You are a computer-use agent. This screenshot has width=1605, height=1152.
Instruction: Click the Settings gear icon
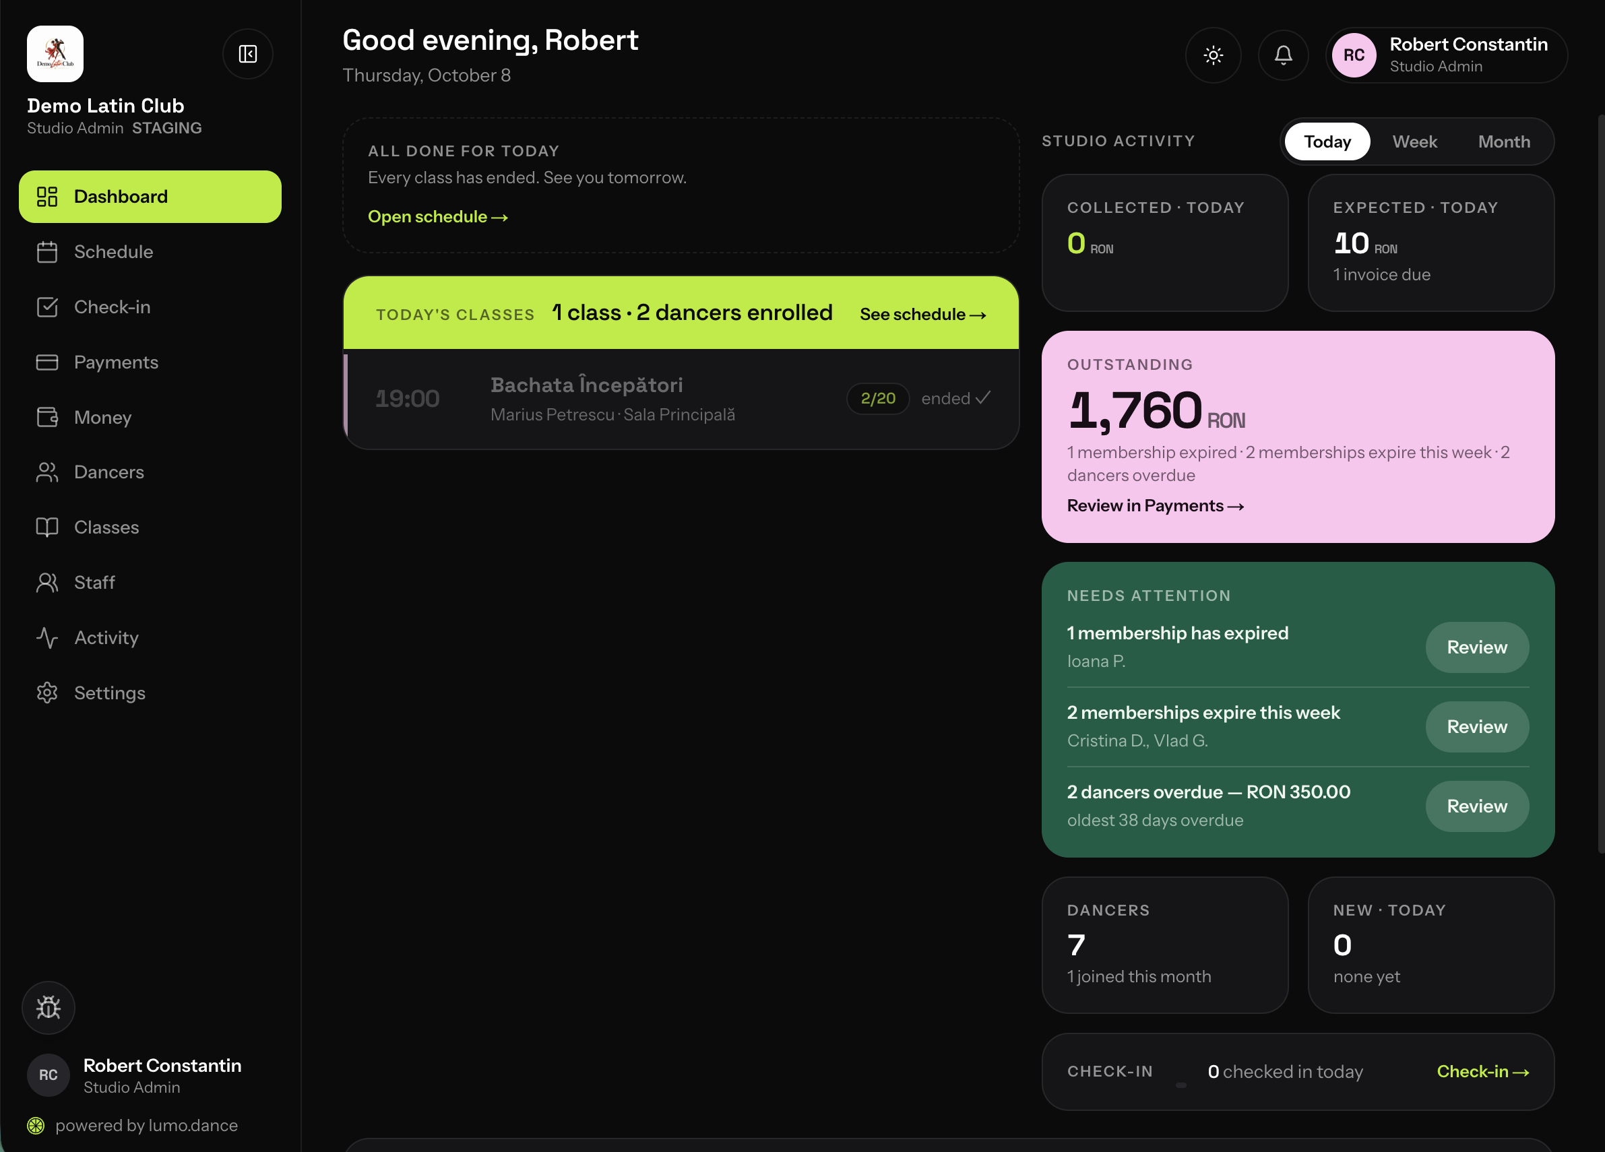point(47,693)
